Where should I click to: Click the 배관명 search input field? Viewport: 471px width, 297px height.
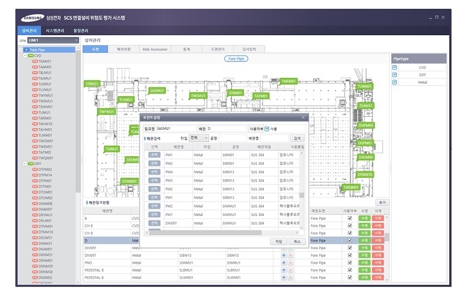pyautogui.click(x=274, y=138)
